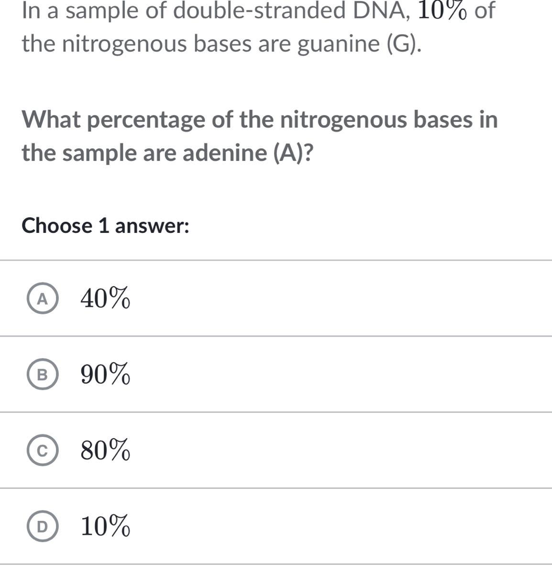Click the word "guanine"
552x574 pixels.
click(x=338, y=44)
